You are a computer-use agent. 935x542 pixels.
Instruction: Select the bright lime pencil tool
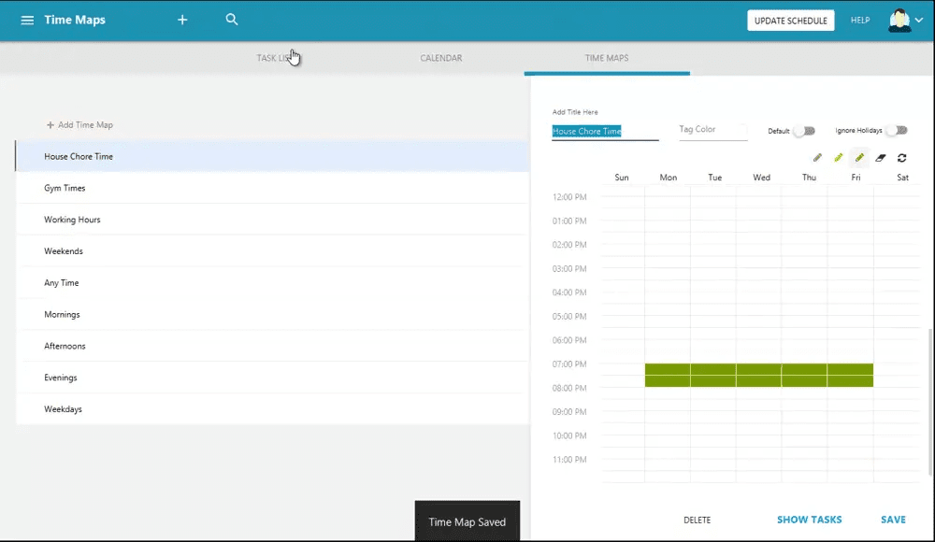pos(839,158)
